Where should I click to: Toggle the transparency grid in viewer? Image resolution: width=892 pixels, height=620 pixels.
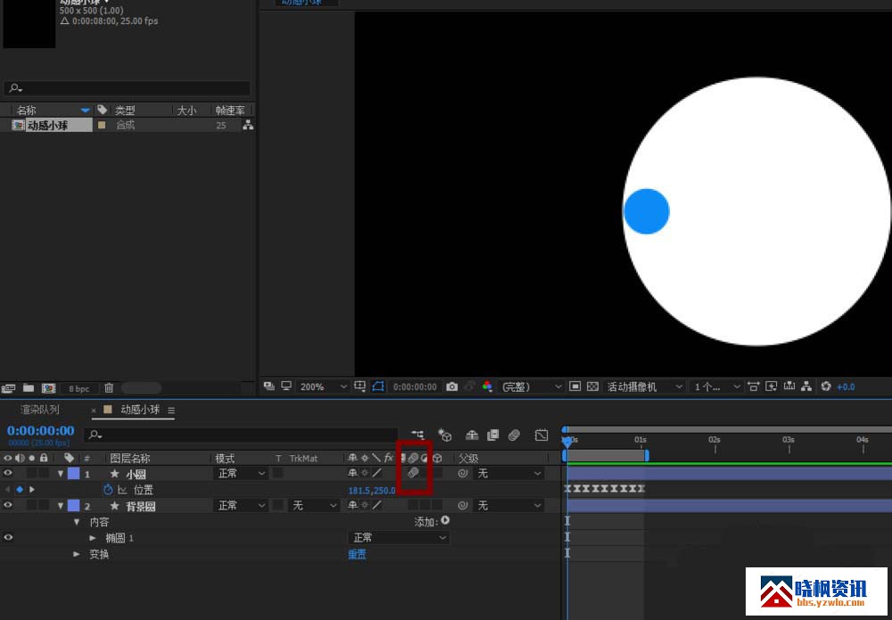593,387
